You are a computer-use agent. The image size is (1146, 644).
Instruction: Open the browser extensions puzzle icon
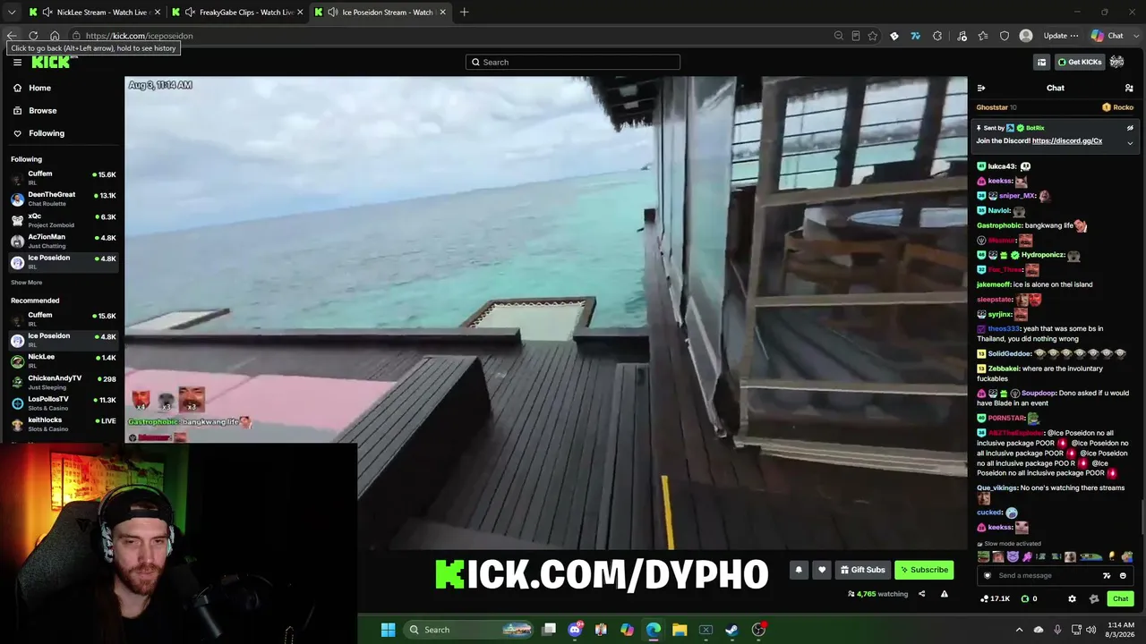click(937, 36)
